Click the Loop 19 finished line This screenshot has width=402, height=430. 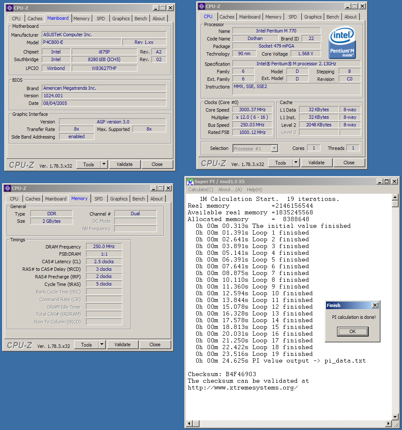[254, 354]
